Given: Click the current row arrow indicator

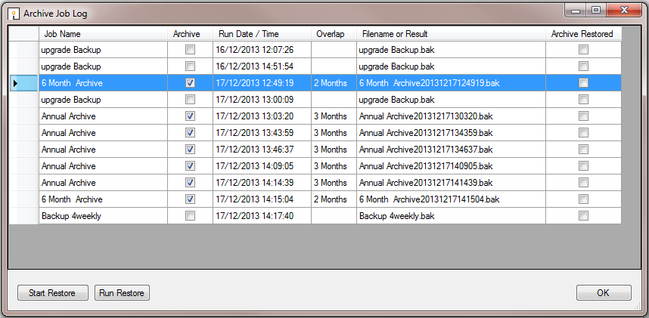Looking at the screenshot, I should (14, 83).
